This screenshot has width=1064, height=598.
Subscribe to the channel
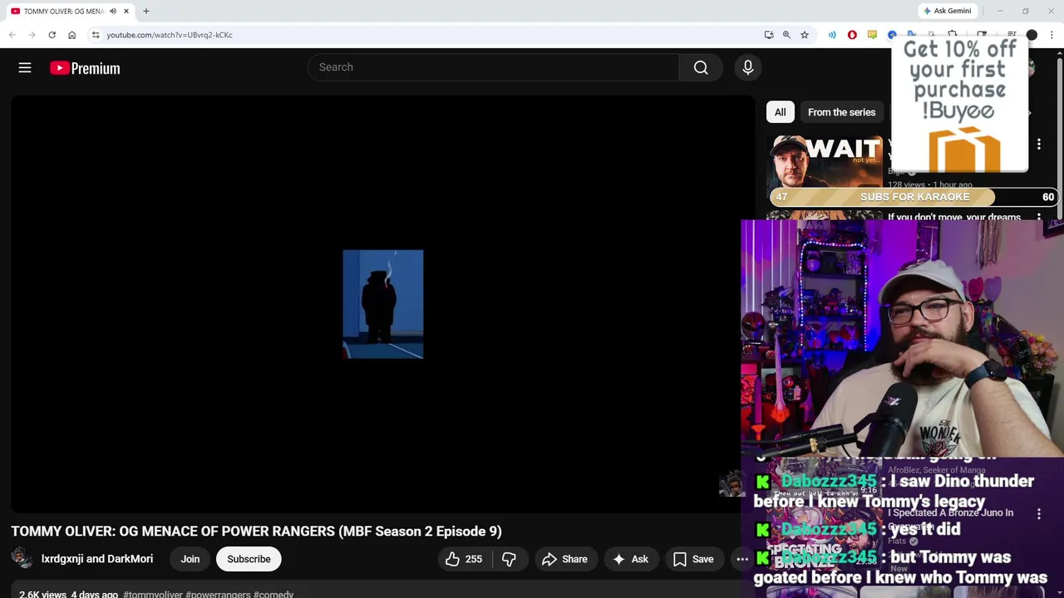click(x=249, y=559)
